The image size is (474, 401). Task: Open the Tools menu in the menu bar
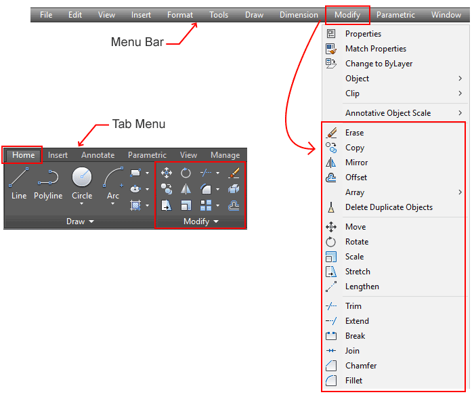[x=219, y=15]
